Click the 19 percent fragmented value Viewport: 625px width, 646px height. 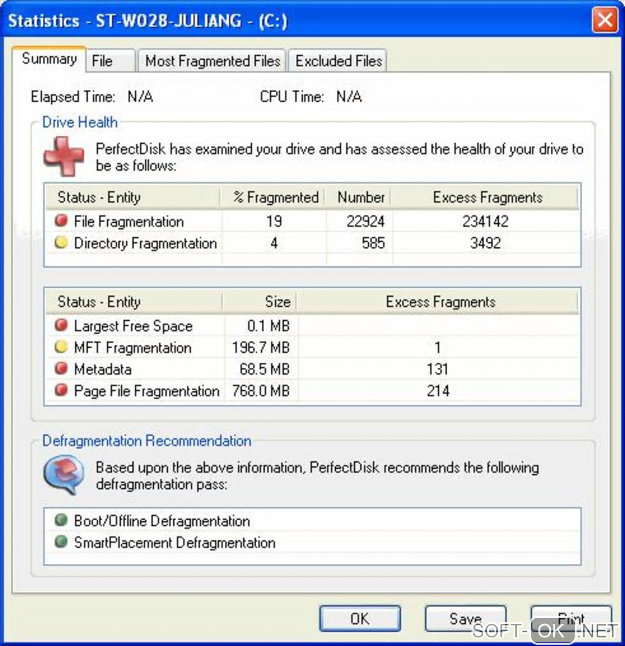pyautogui.click(x=274, y=221)
